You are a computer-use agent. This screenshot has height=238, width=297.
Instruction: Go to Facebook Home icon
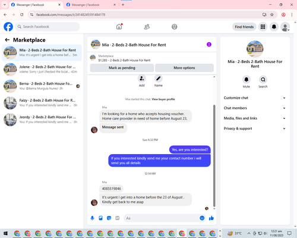(x=119, y=27)
